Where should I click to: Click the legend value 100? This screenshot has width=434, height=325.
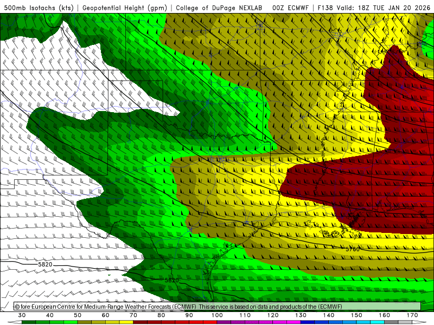pyautogui.click(x=217, y=315)
